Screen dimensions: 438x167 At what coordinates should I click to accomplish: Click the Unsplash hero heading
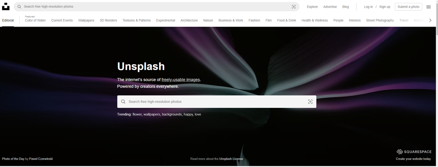click(141, 66)
